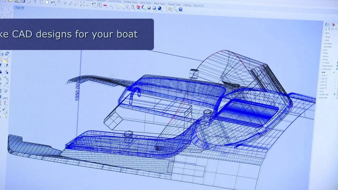The width and height of the screenshot is (338, 190).
Task: Click the Shaded viewport sphere icon
Action: tap(149, 7)
